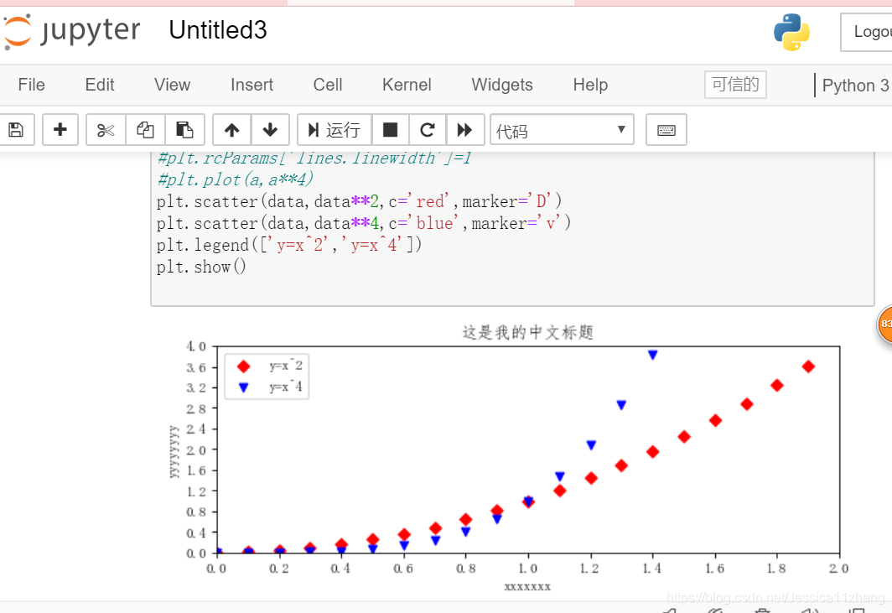
Task: Click the commented rcParams linewidth line
Action: click(314, 158)
